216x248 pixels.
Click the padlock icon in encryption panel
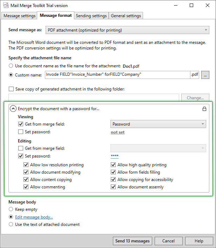click(204, 109)
